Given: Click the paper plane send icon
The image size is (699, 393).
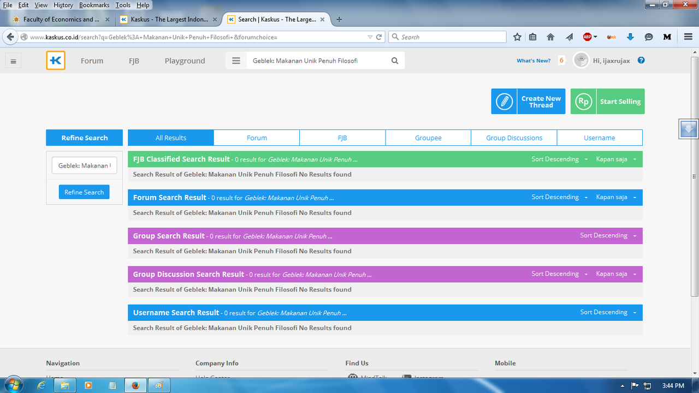Looking at the screenshot, I should [569, 37].
